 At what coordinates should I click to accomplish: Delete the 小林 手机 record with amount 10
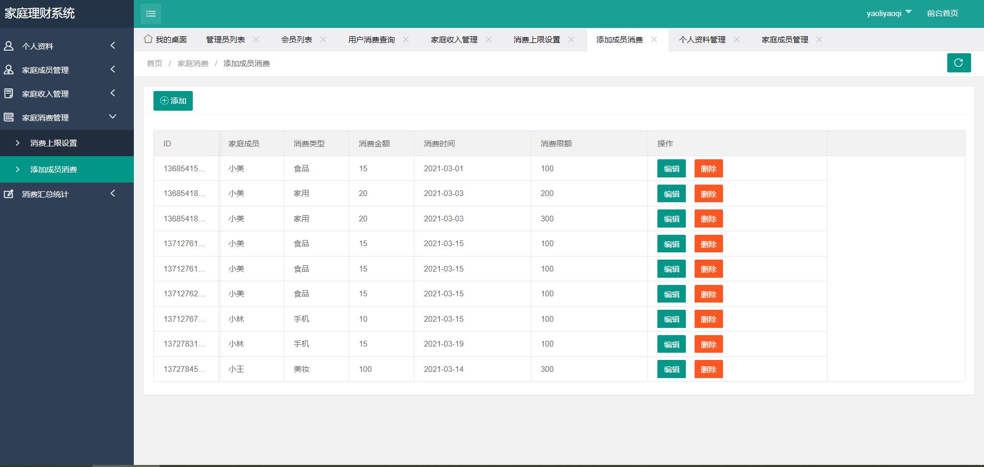click(x=709, y=319)
